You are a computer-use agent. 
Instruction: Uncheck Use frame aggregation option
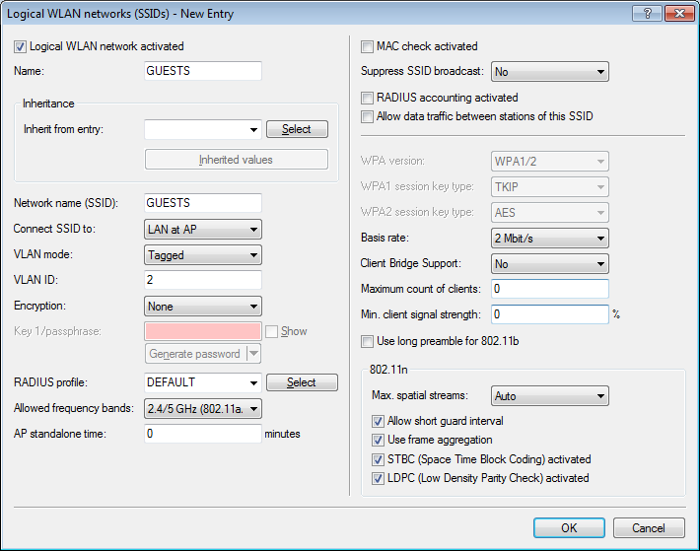tap(378, 441)
